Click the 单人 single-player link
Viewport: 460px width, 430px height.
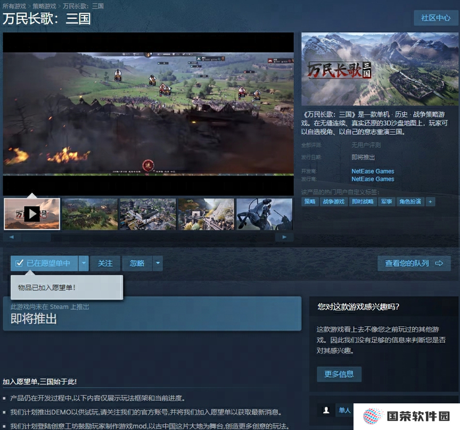344,410
